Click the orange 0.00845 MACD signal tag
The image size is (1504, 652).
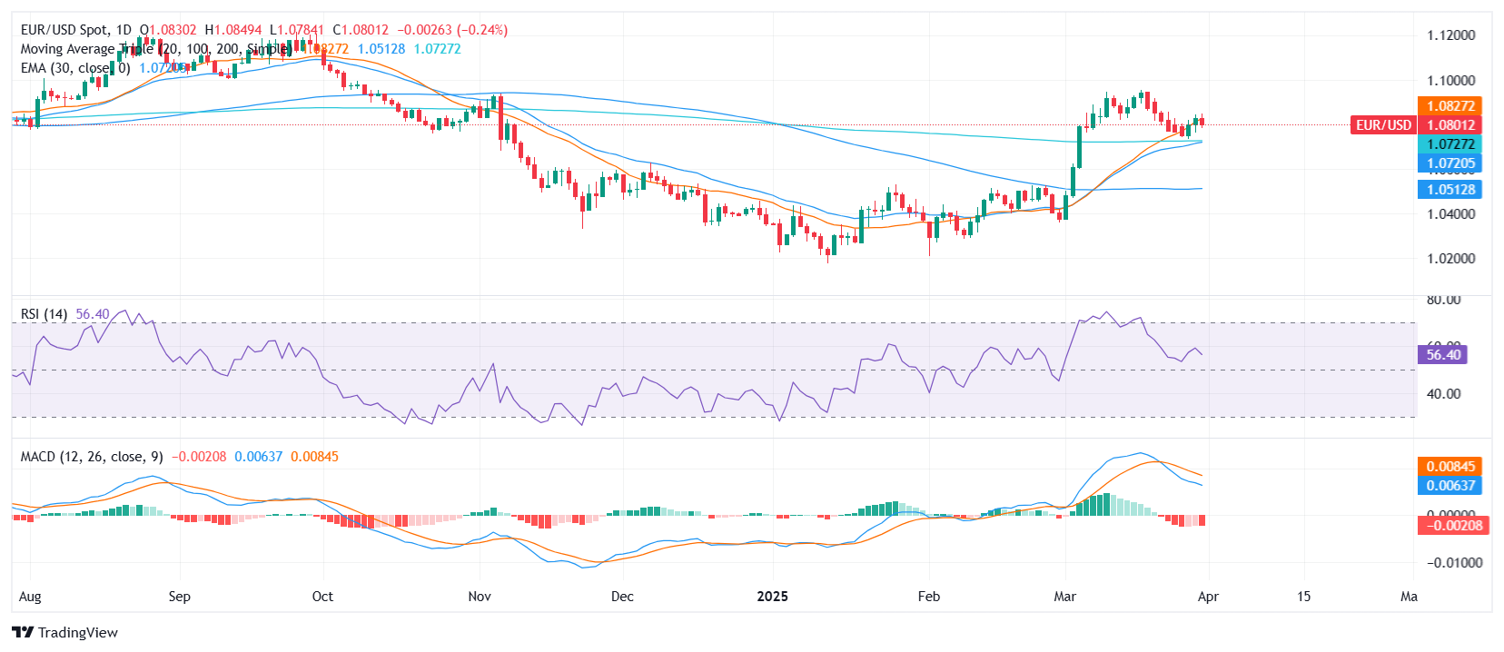tap(1450, 467)
